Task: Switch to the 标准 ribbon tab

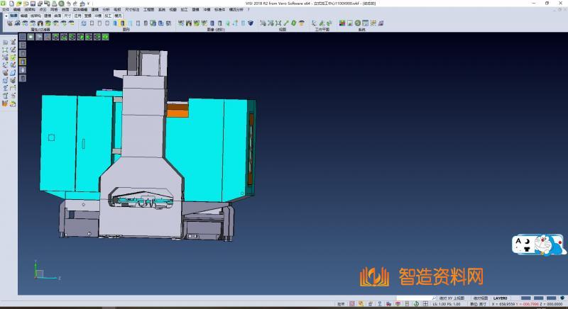Action: [x=13, y=15]
